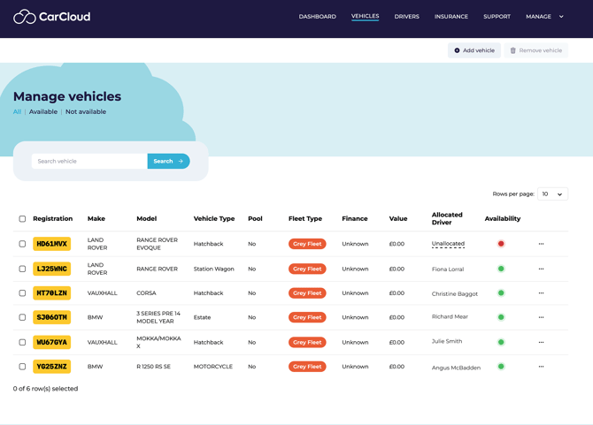593x425 pixels.
Task: Open the Vehicles nav item
Action: point(365,16)
